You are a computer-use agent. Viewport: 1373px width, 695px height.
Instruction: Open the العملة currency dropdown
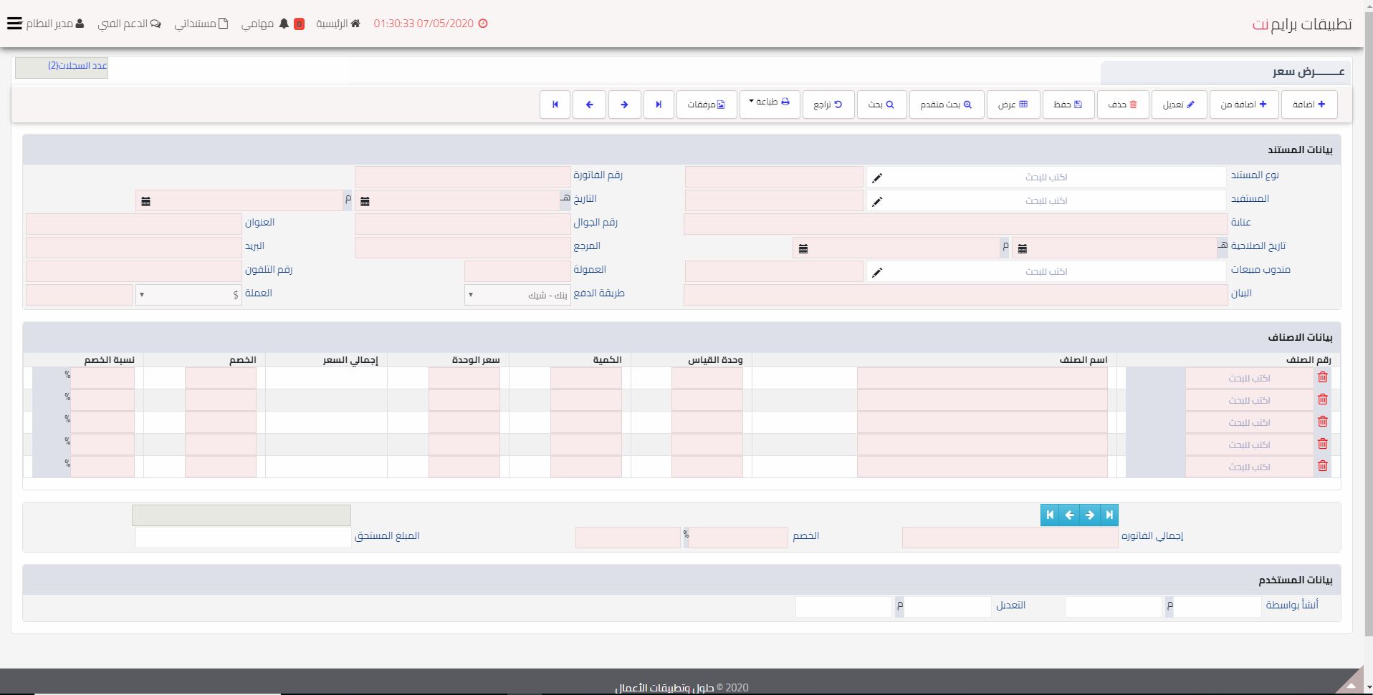click(188, 295)
